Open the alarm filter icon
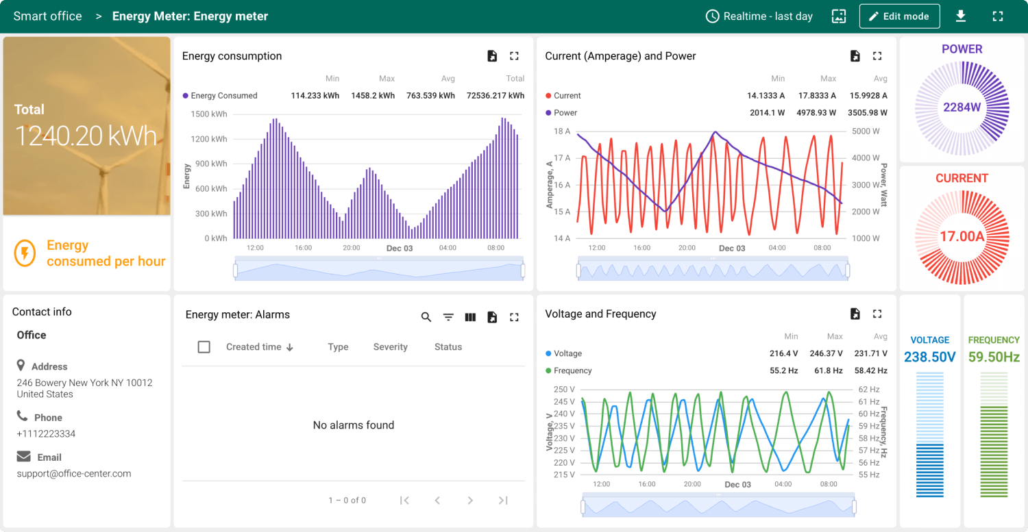The image size is (1028, 532). (x=448, y=317)
